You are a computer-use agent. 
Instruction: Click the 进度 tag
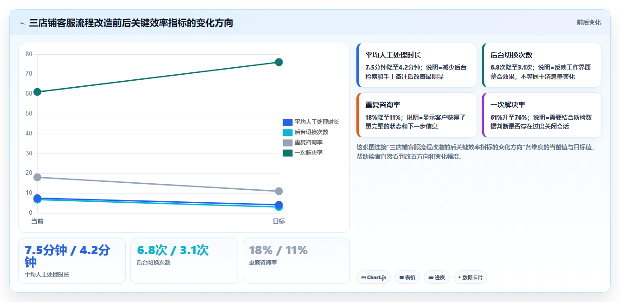436,277
